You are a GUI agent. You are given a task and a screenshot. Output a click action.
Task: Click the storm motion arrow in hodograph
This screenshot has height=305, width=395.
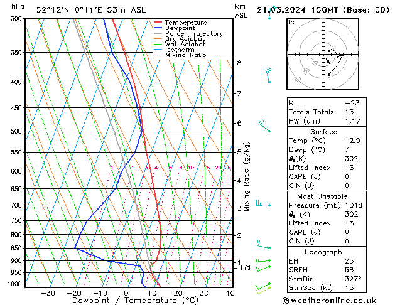pos(327,60)
